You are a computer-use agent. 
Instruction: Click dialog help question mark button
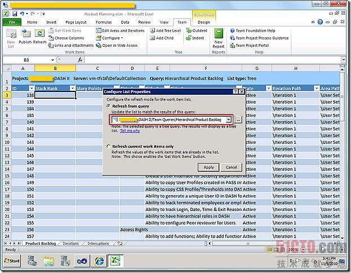tap(236, 92)
